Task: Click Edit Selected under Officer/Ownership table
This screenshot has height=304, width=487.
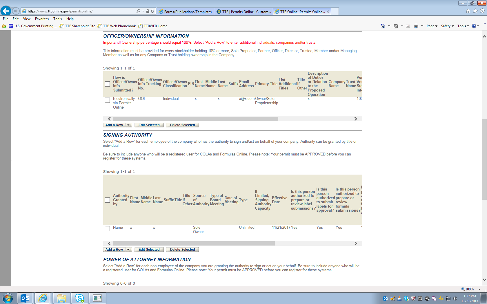Action: point(149,125)
